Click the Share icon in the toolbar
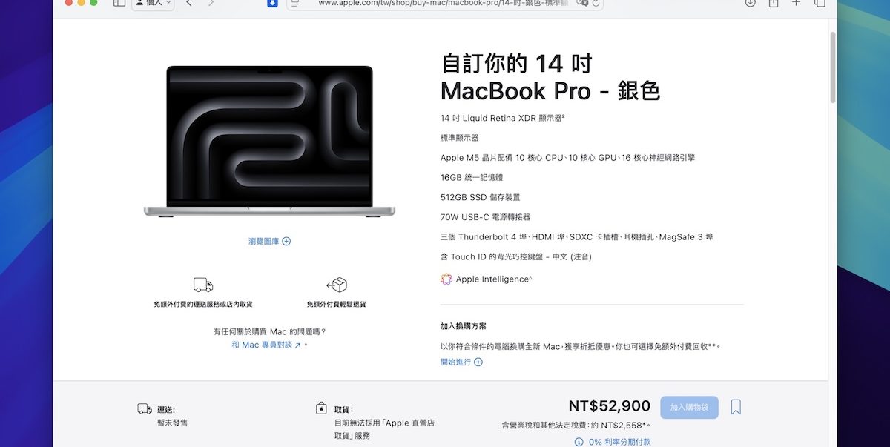This screenshot has height=447, width=890. click(774, 3)
